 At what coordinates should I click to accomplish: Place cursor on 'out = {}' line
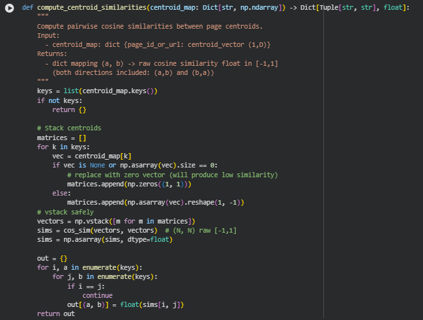pyautogui.click(x=52, y=259)
